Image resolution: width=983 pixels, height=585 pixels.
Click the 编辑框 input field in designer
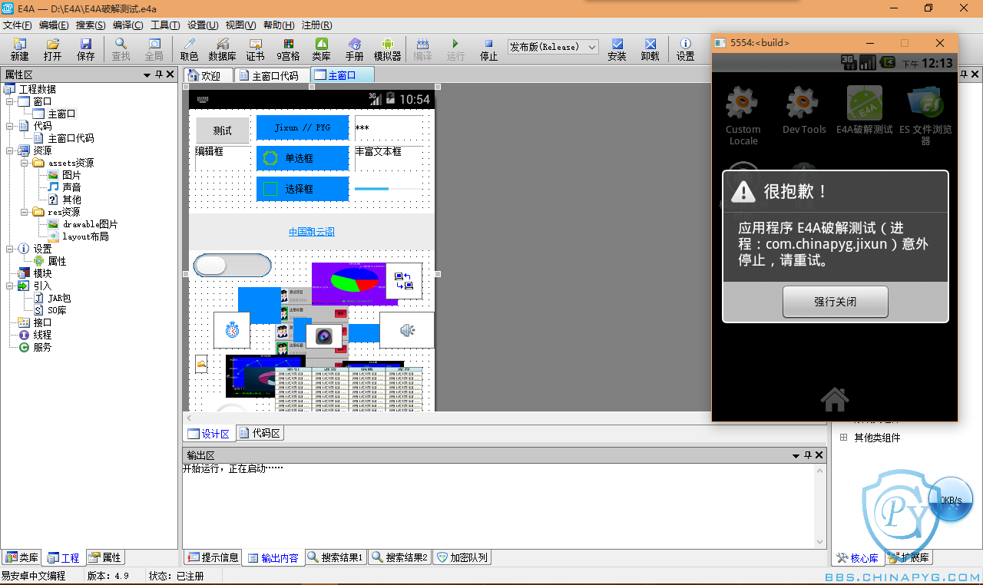[x=223, y=159]
